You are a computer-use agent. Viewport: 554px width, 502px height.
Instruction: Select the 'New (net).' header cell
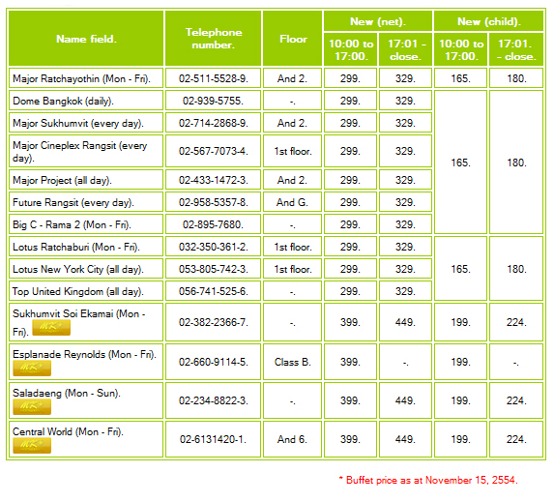378,21
